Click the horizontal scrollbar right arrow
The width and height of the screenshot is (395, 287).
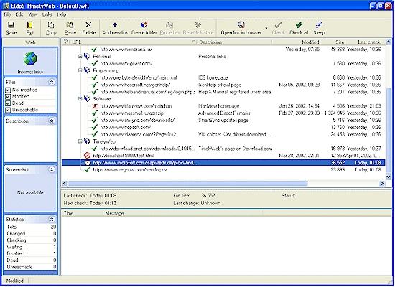[382, 183]
